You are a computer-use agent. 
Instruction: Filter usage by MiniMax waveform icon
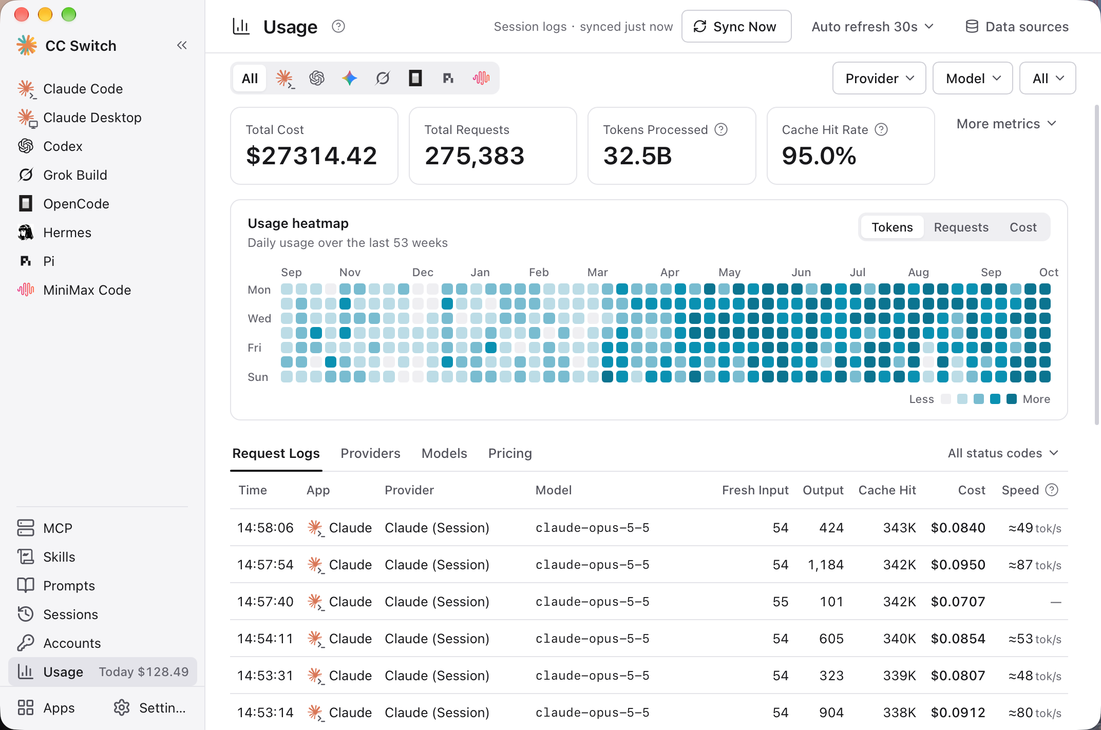click(481, 79)
